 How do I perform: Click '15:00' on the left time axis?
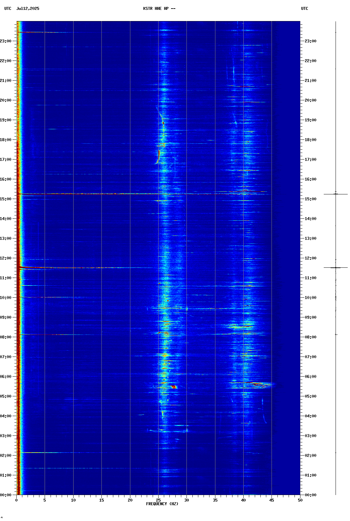point(6,199)
